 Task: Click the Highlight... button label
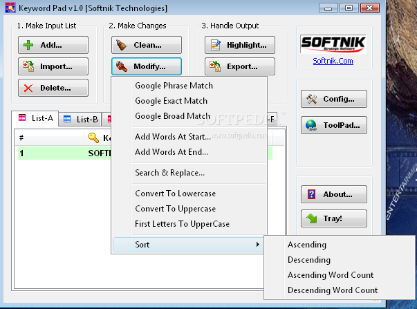pos(246,45)
